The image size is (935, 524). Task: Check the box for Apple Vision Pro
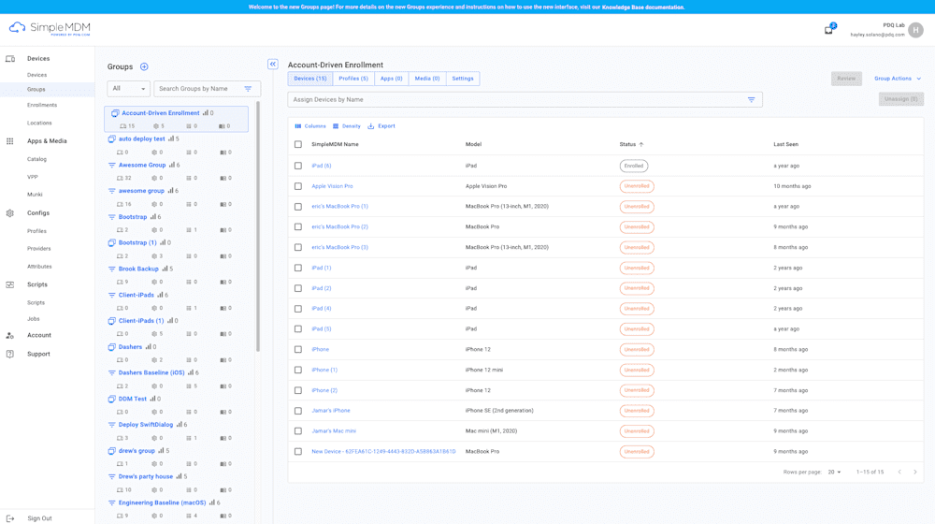coord(298,186)
